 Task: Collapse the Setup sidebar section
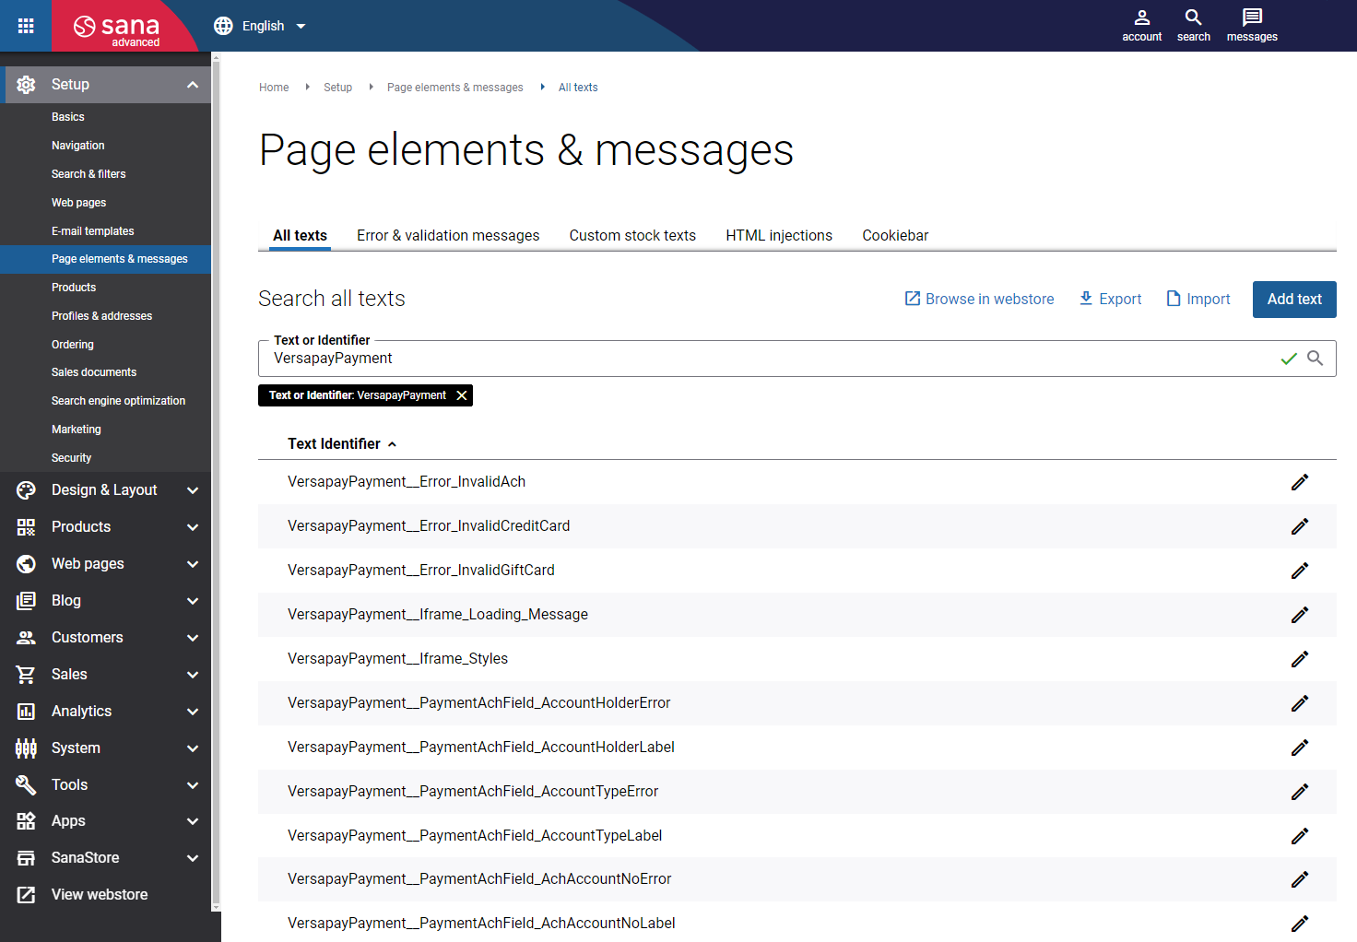193,85
